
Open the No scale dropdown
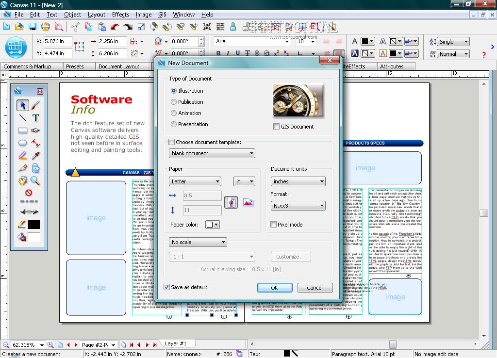coord(198,242)
